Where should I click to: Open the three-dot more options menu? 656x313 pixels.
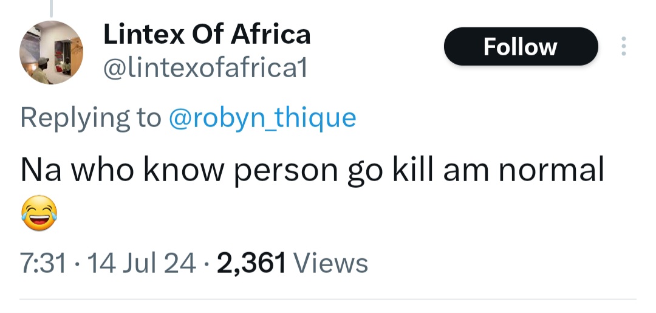click(623, 47)
